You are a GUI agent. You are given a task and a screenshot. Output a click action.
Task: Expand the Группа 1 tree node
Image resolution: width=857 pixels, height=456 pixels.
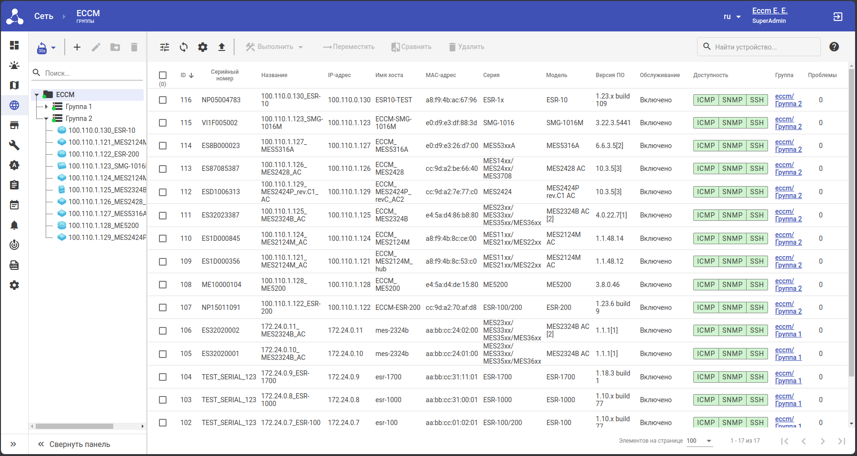coord(46,107)
